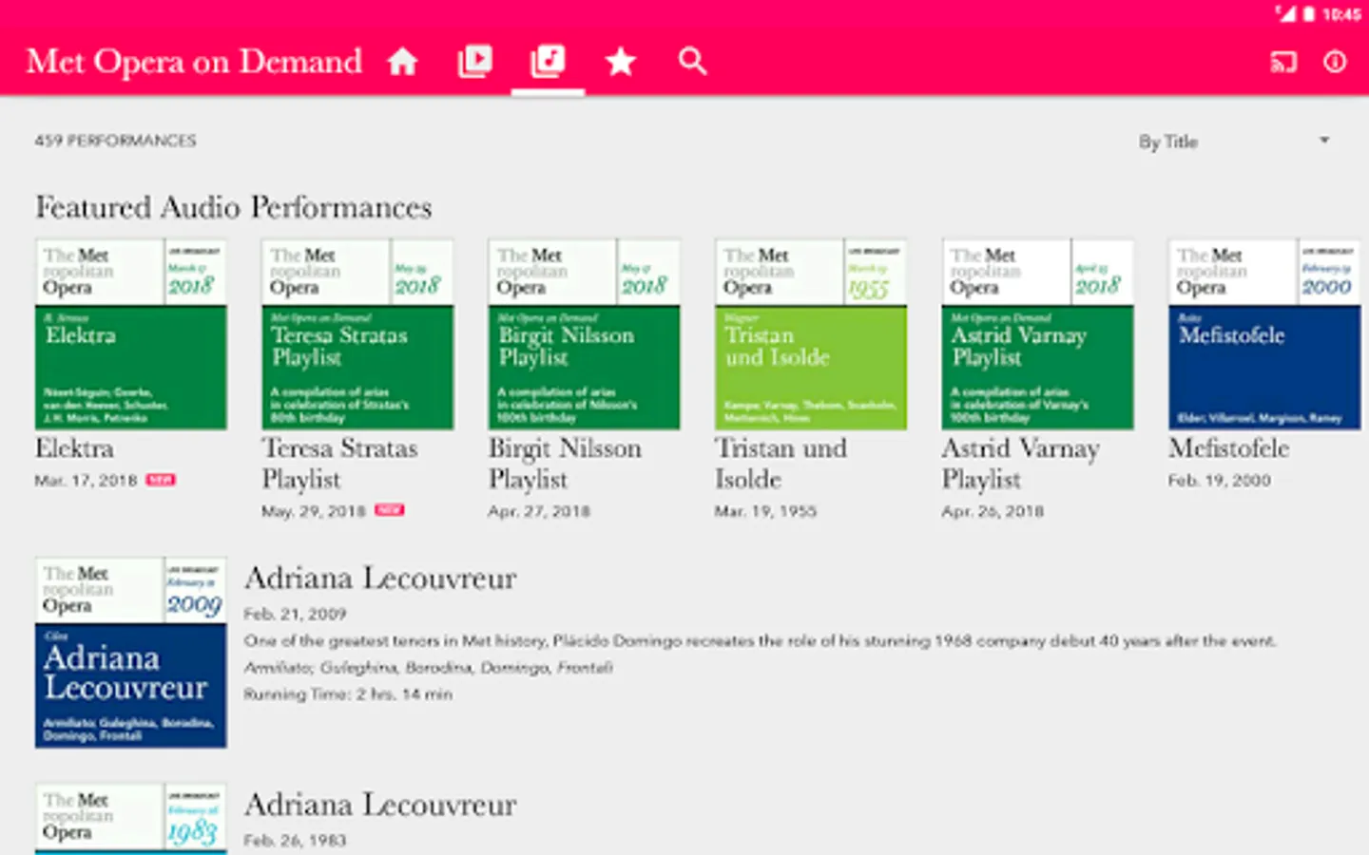
Task: Click the NEW badge beside Teresa Stratas date
Action: [x=390, y=510]
